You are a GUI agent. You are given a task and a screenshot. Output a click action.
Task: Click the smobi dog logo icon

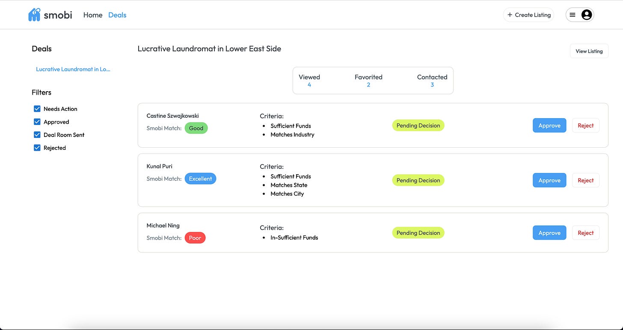pos(34,14)
